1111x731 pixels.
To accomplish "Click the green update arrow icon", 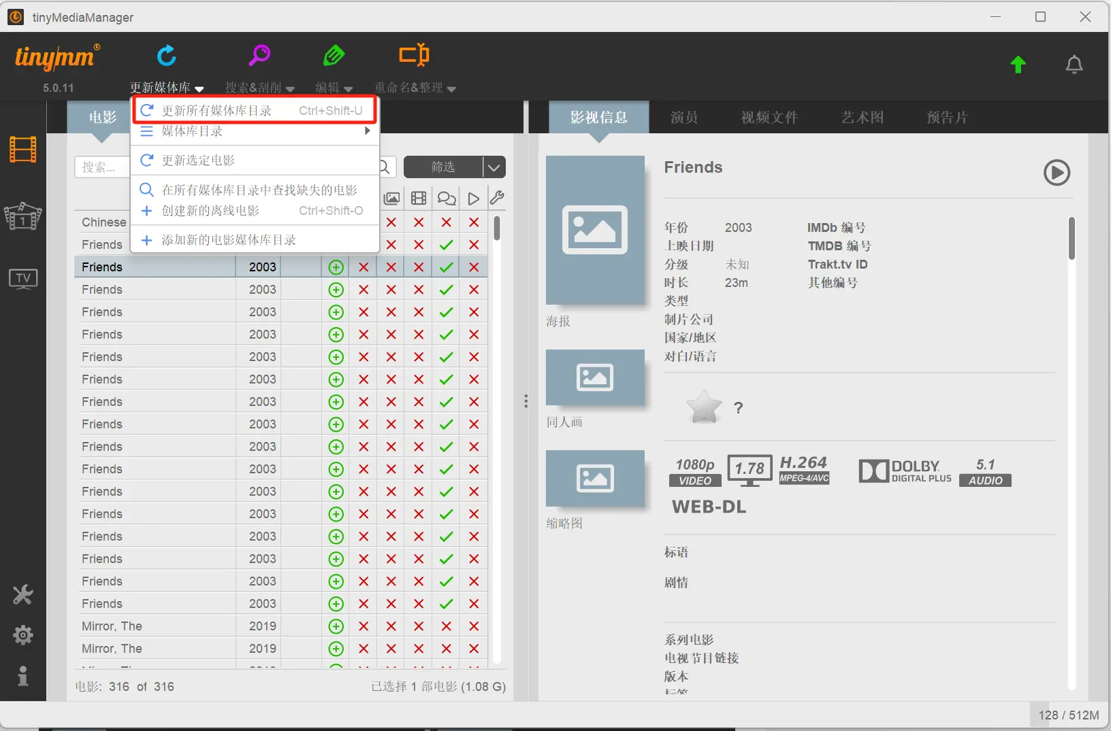I will [1018, 65].
